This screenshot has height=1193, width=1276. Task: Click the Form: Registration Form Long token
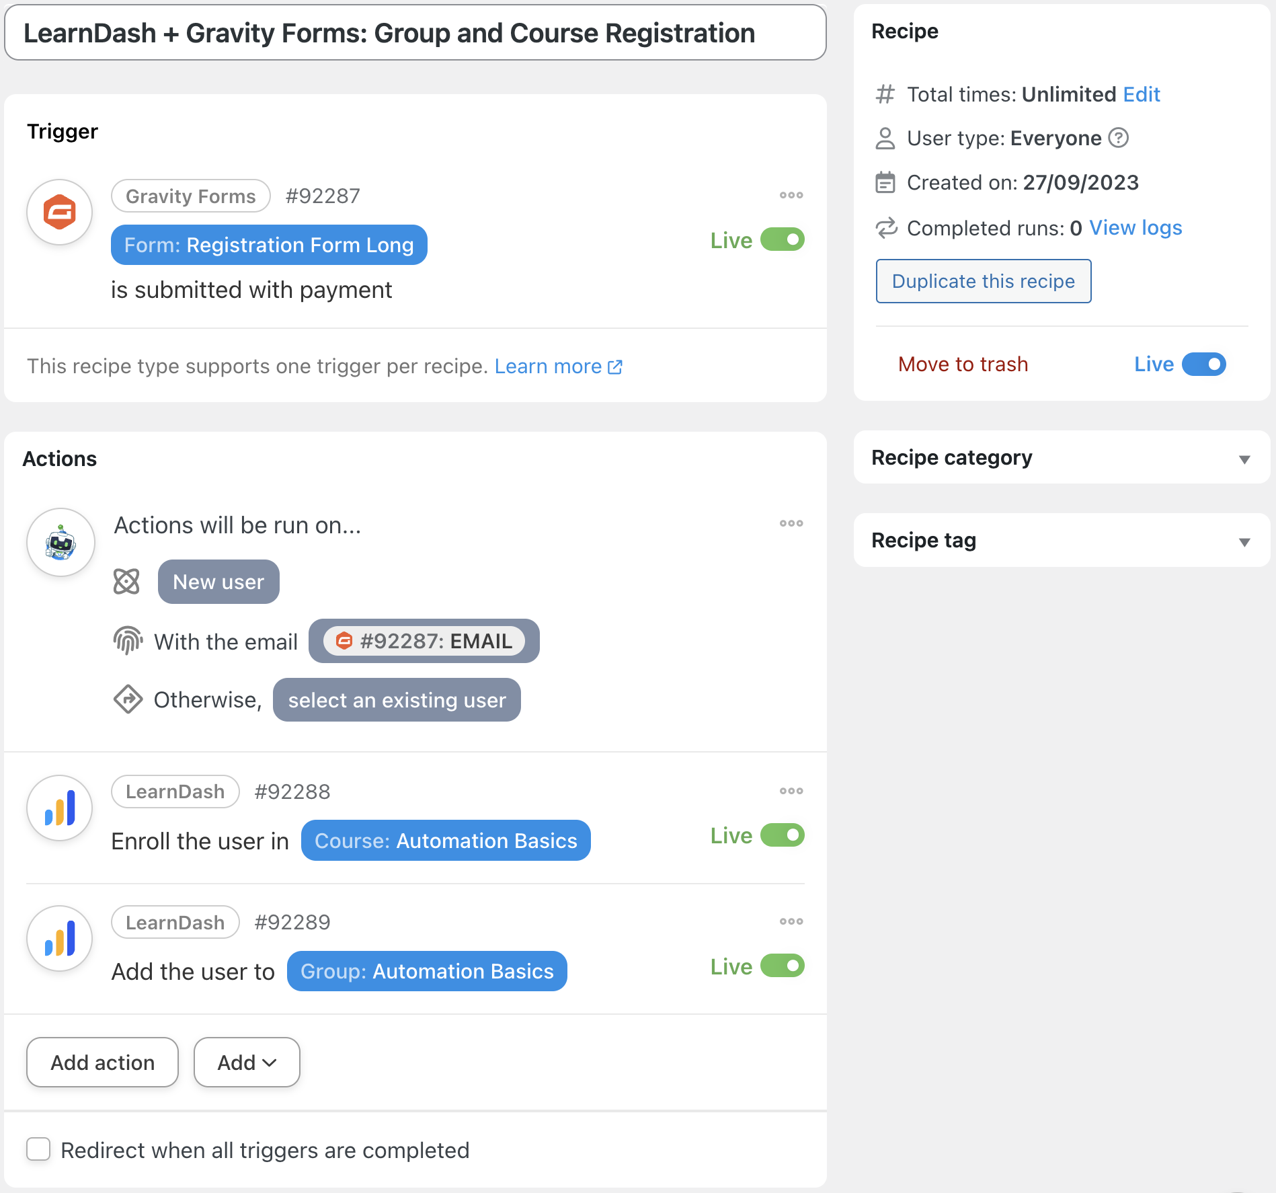(x=269, y=245)
